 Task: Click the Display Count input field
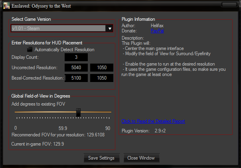click(x=76, y=57)
